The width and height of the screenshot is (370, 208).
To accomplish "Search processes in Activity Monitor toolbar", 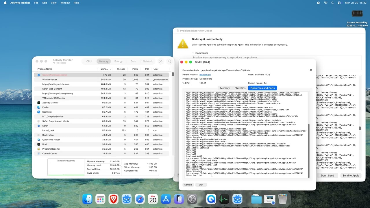I will pos(169,61).
